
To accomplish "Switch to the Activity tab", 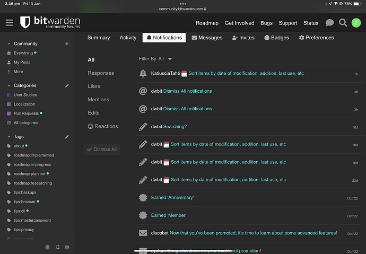I will coord(128,38).
